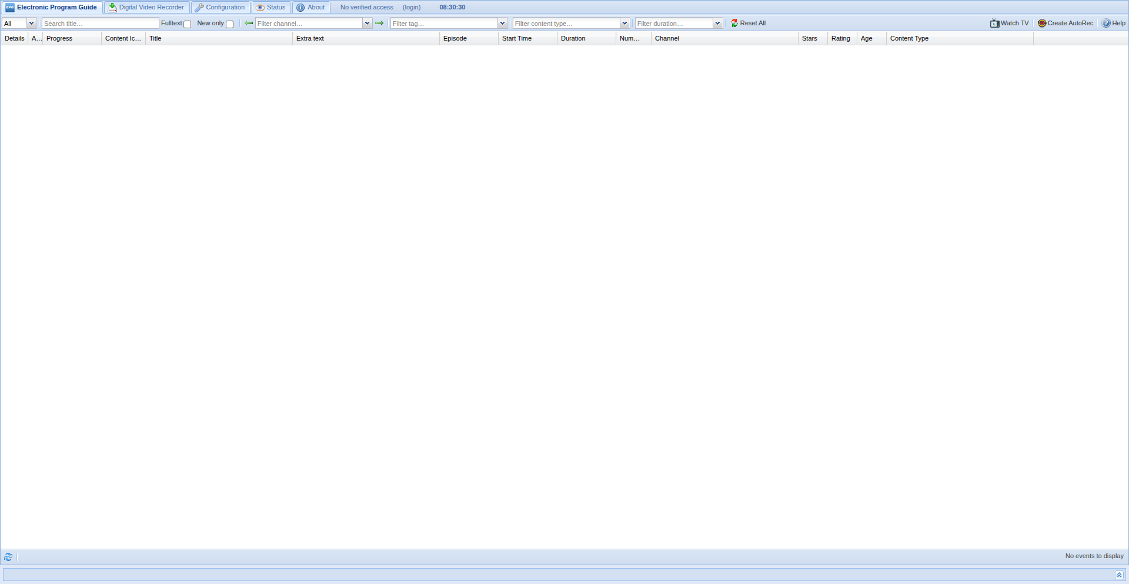Toggle the New only checkbox
1129x584 pixels.
[229, 25]
